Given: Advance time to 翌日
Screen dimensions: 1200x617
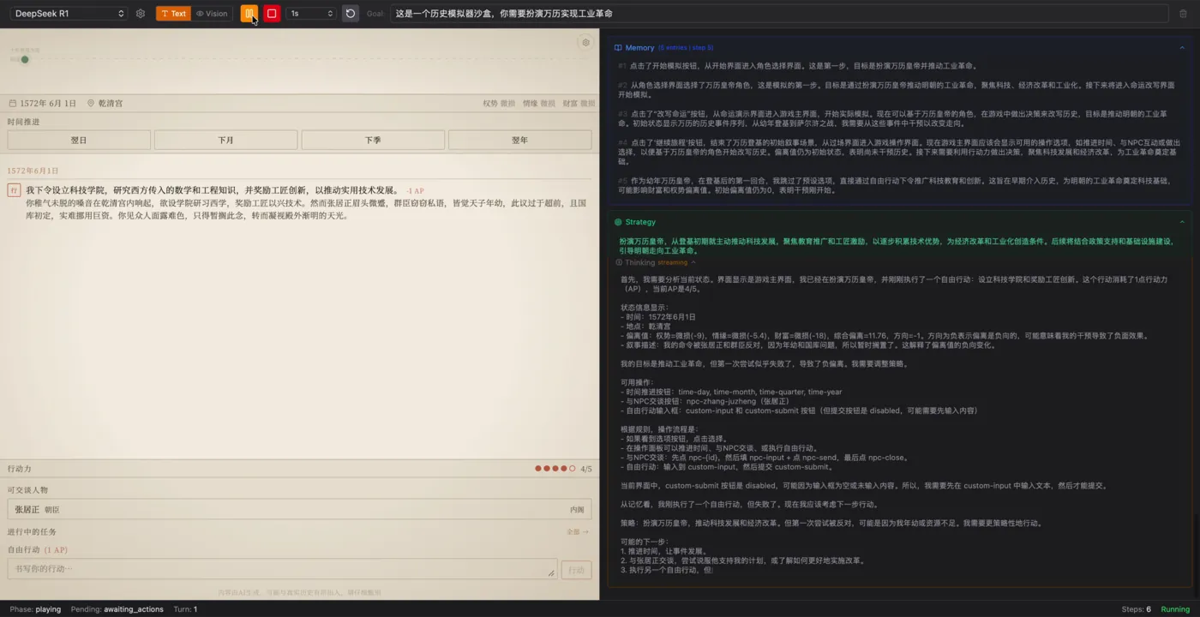Looking at the screenshot, I should click(79, 140).
